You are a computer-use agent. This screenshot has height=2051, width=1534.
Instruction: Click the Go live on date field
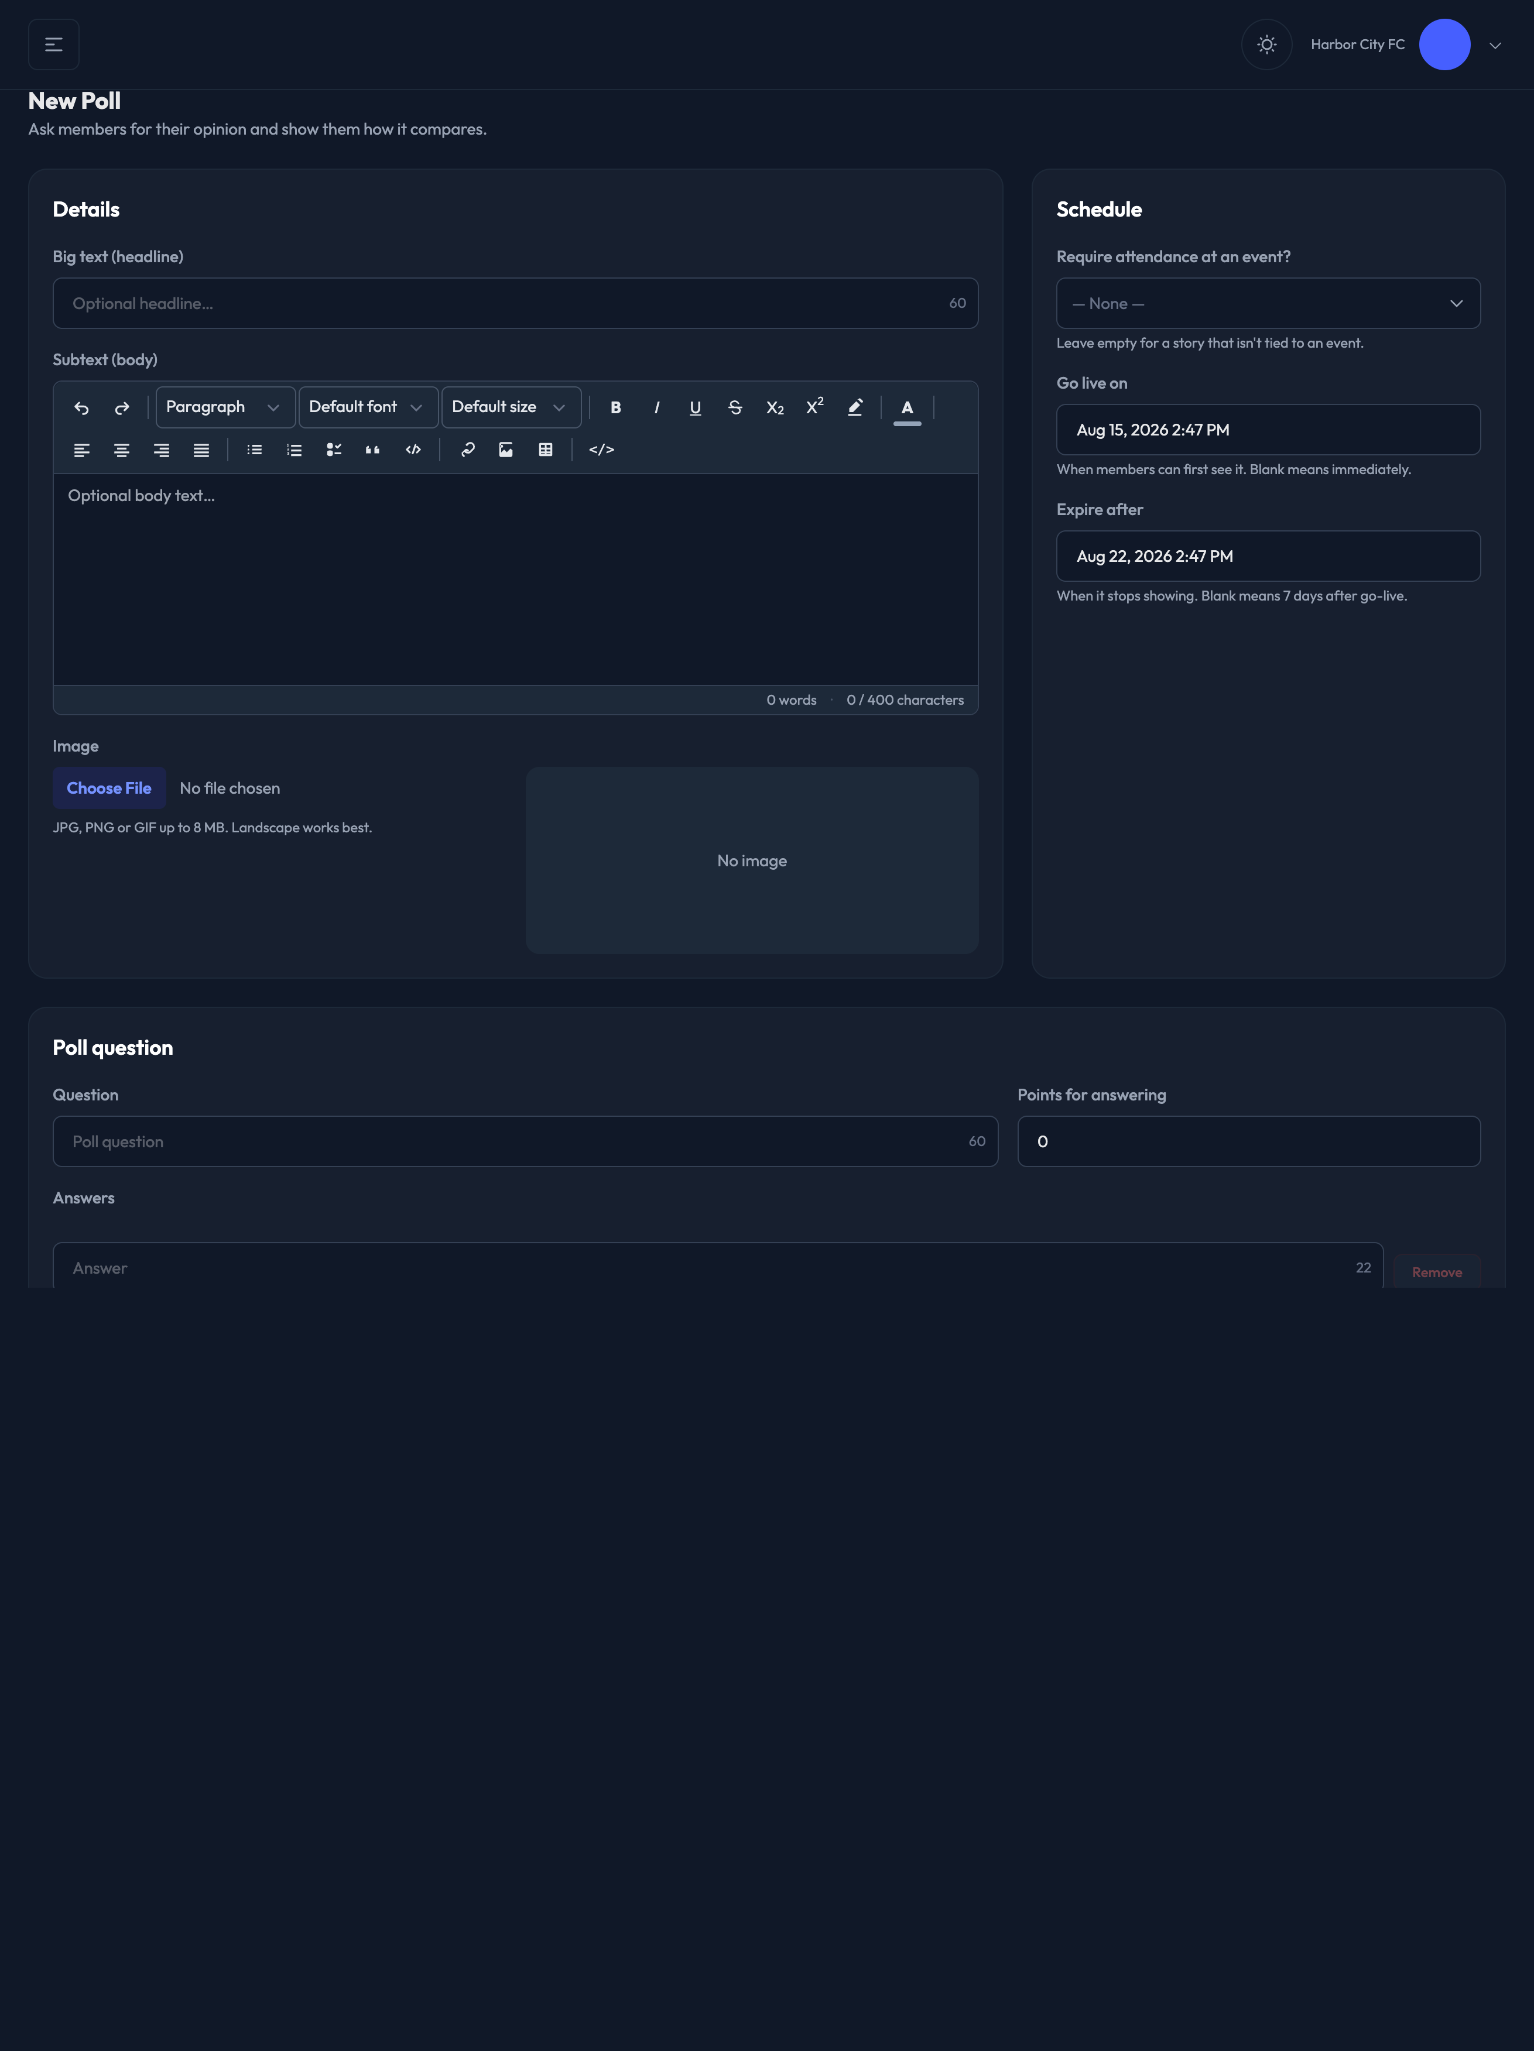(x=1268, y=429)
